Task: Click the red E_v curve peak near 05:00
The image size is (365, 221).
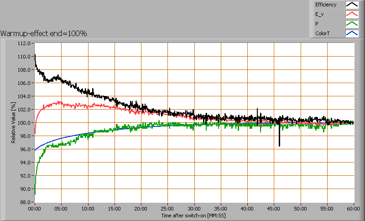Action: [59, 102]
